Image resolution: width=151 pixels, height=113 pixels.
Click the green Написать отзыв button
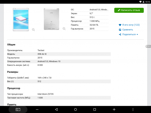(129, 10)
